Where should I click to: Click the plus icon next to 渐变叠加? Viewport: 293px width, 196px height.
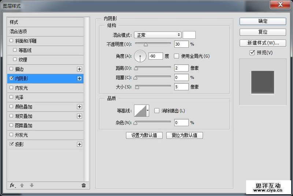coord(79,116)
